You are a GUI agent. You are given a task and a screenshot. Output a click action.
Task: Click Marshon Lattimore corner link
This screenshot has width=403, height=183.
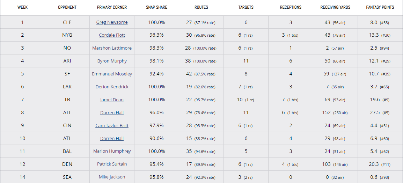(x=112, y=48)
